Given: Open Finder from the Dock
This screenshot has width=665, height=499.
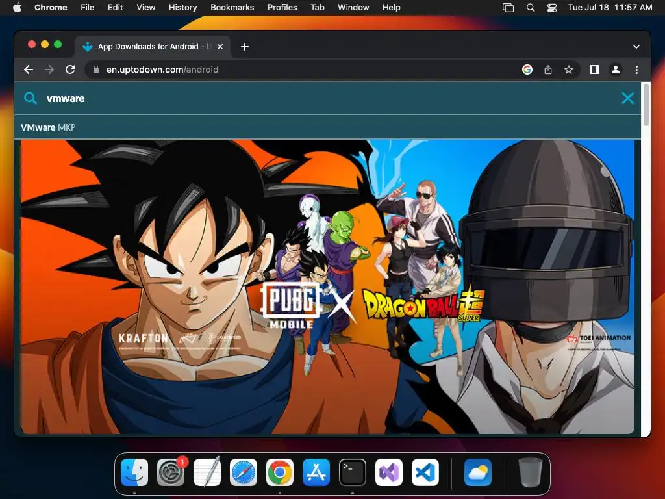Looking at the screenshot, I should click(134, 472).
